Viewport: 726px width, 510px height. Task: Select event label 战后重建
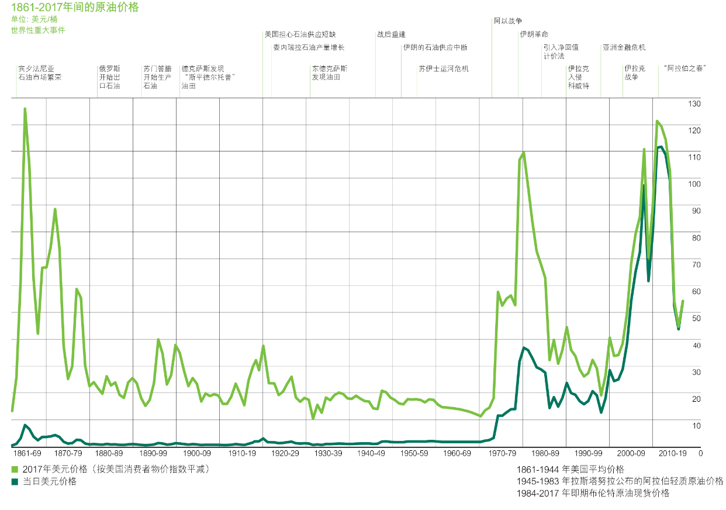point(392,35)
